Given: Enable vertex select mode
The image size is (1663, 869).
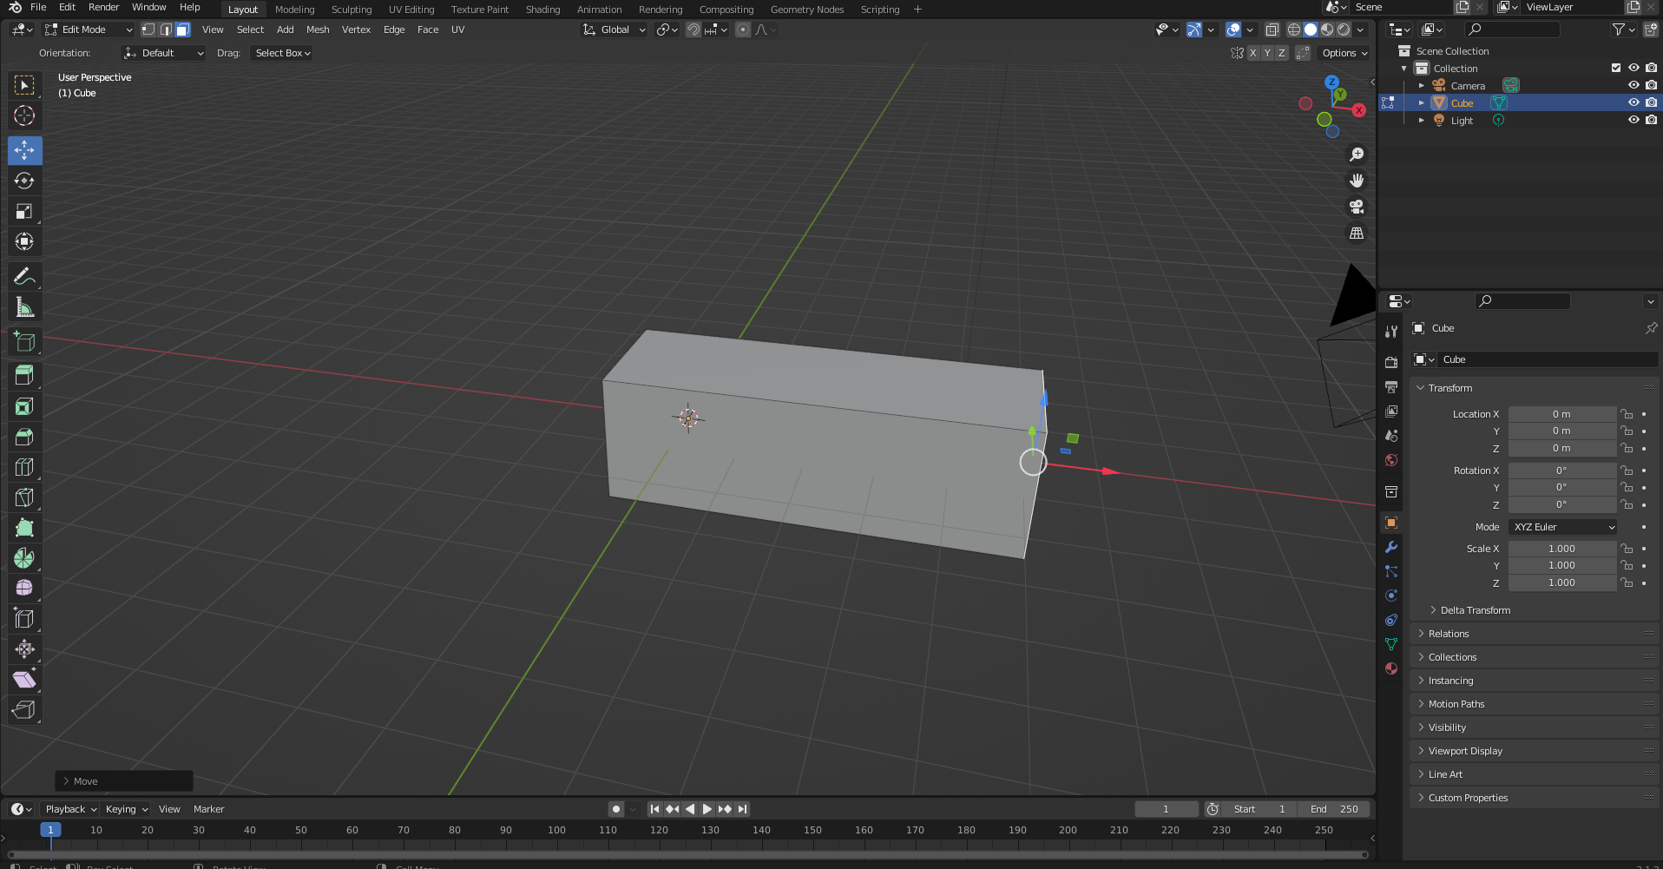Looking at the screenshot, I should pyautogui.click(x=148, y=30).
